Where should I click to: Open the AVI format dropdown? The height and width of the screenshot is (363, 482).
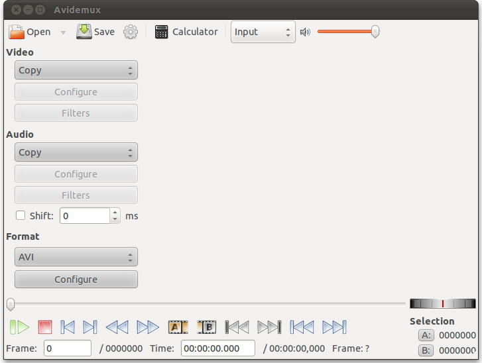tap(76, 257)
